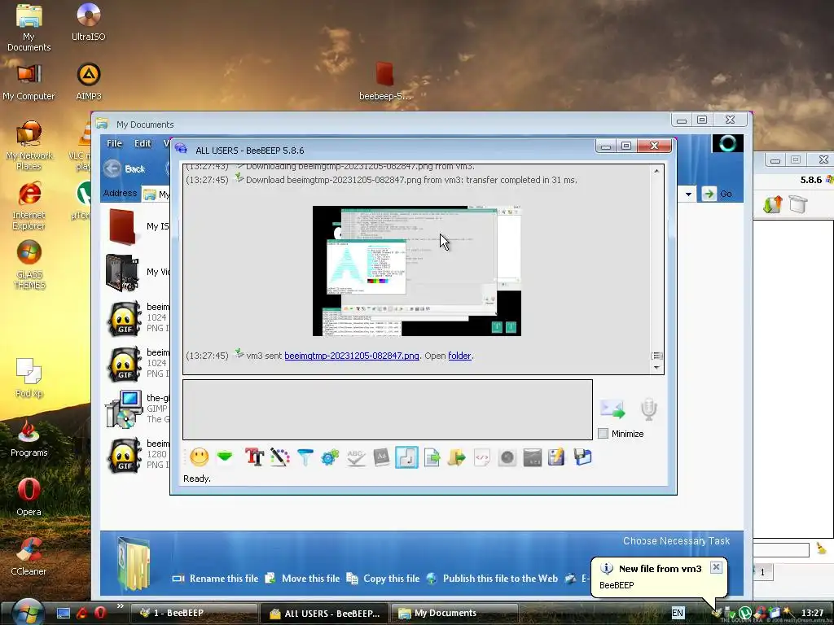Select the UltraISO desktop icon
Viewport: 834px width, 625px height.
coord(88,22)
